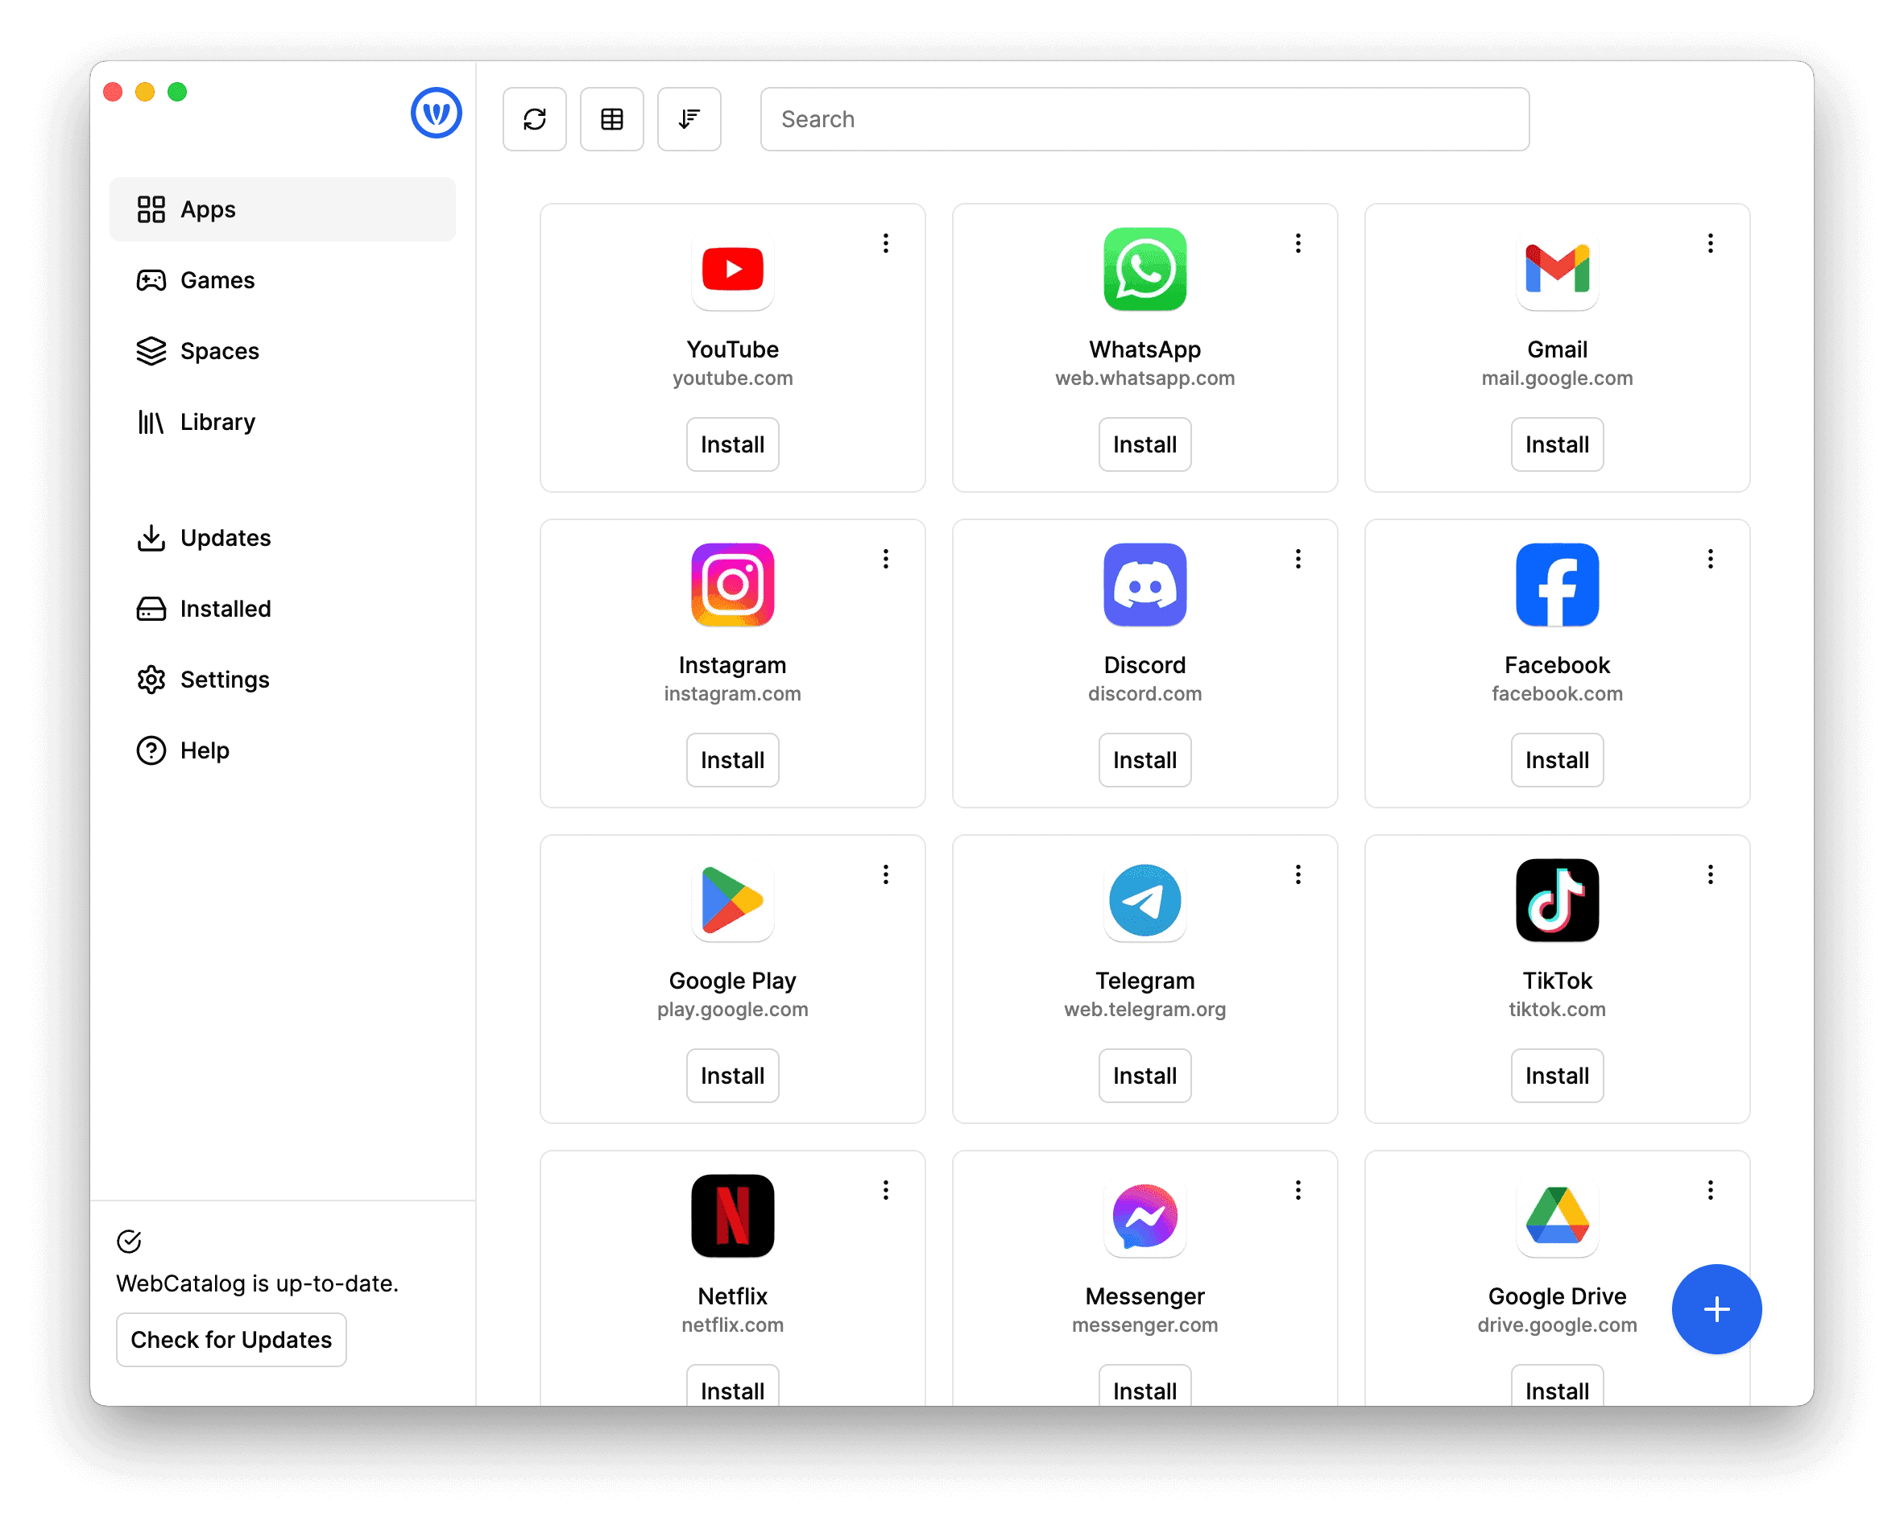Click the Netflix app icon
The image size is (1904, 1525).
pos(731,1213)
